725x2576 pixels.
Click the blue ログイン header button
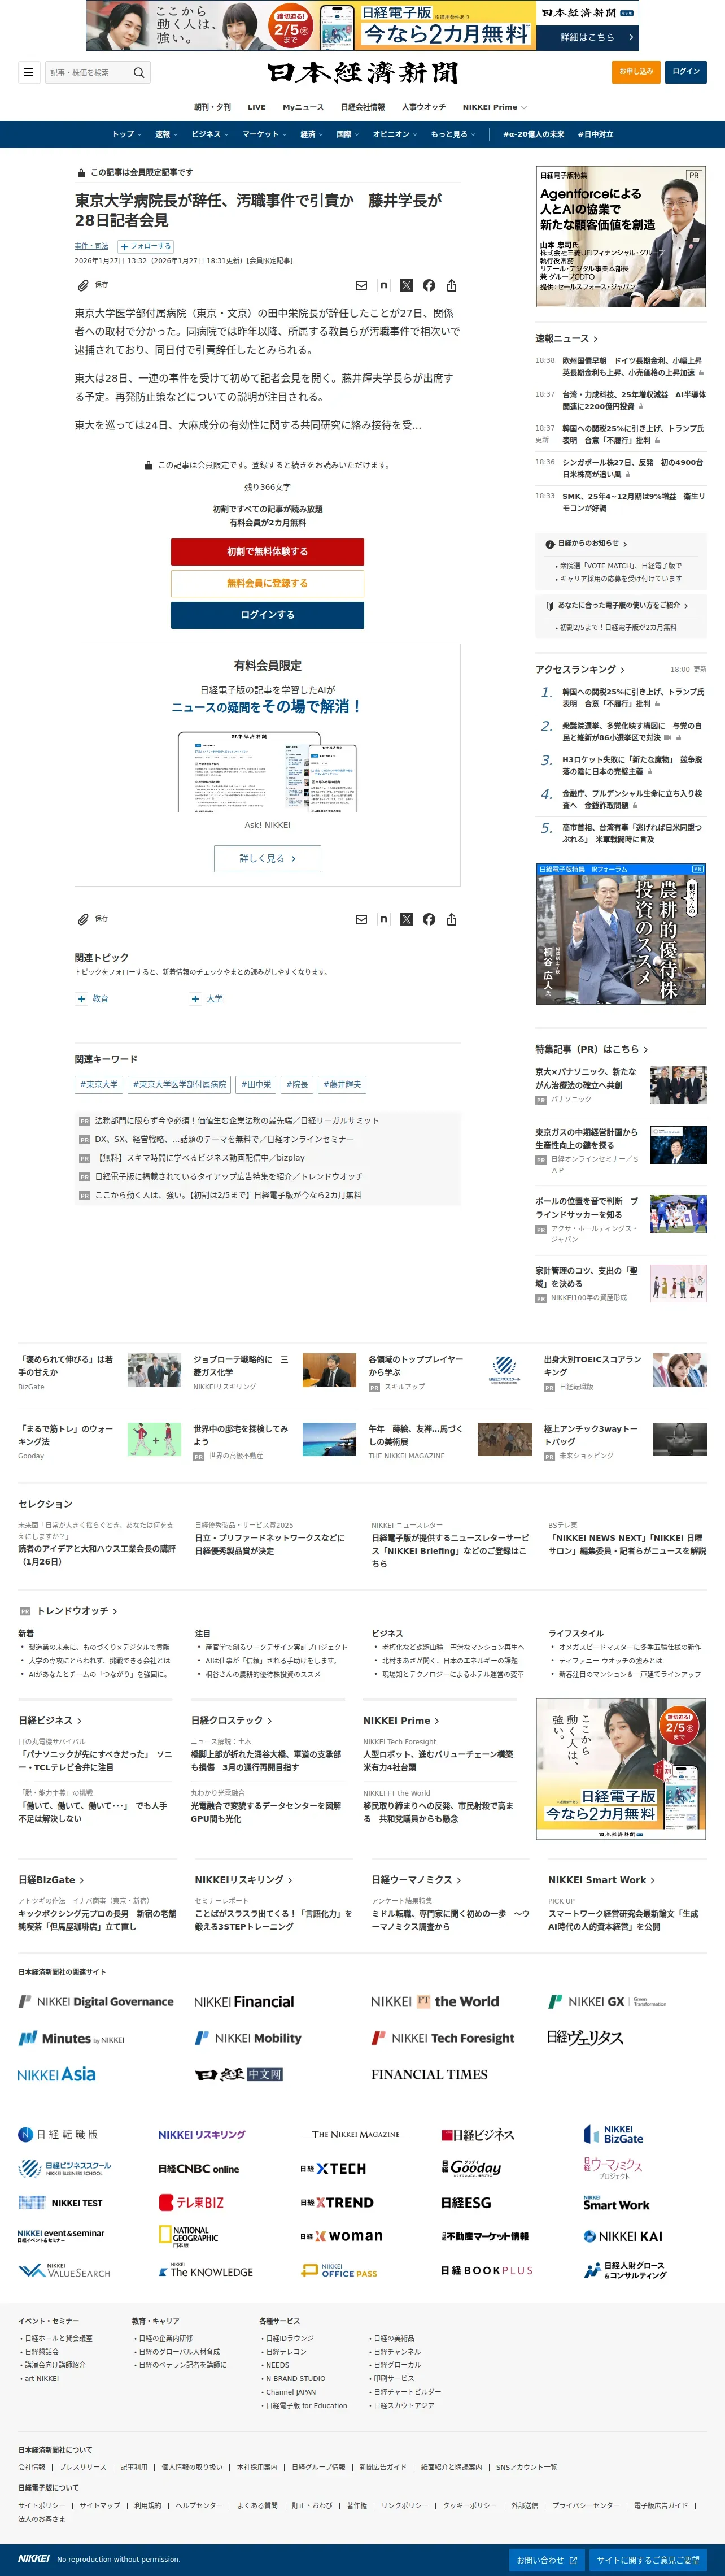(x=686, y=72)
